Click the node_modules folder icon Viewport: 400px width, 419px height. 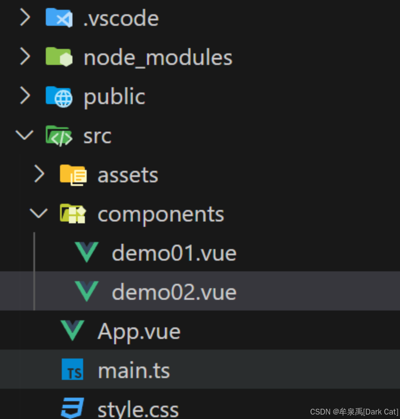(x=59, y=56)
